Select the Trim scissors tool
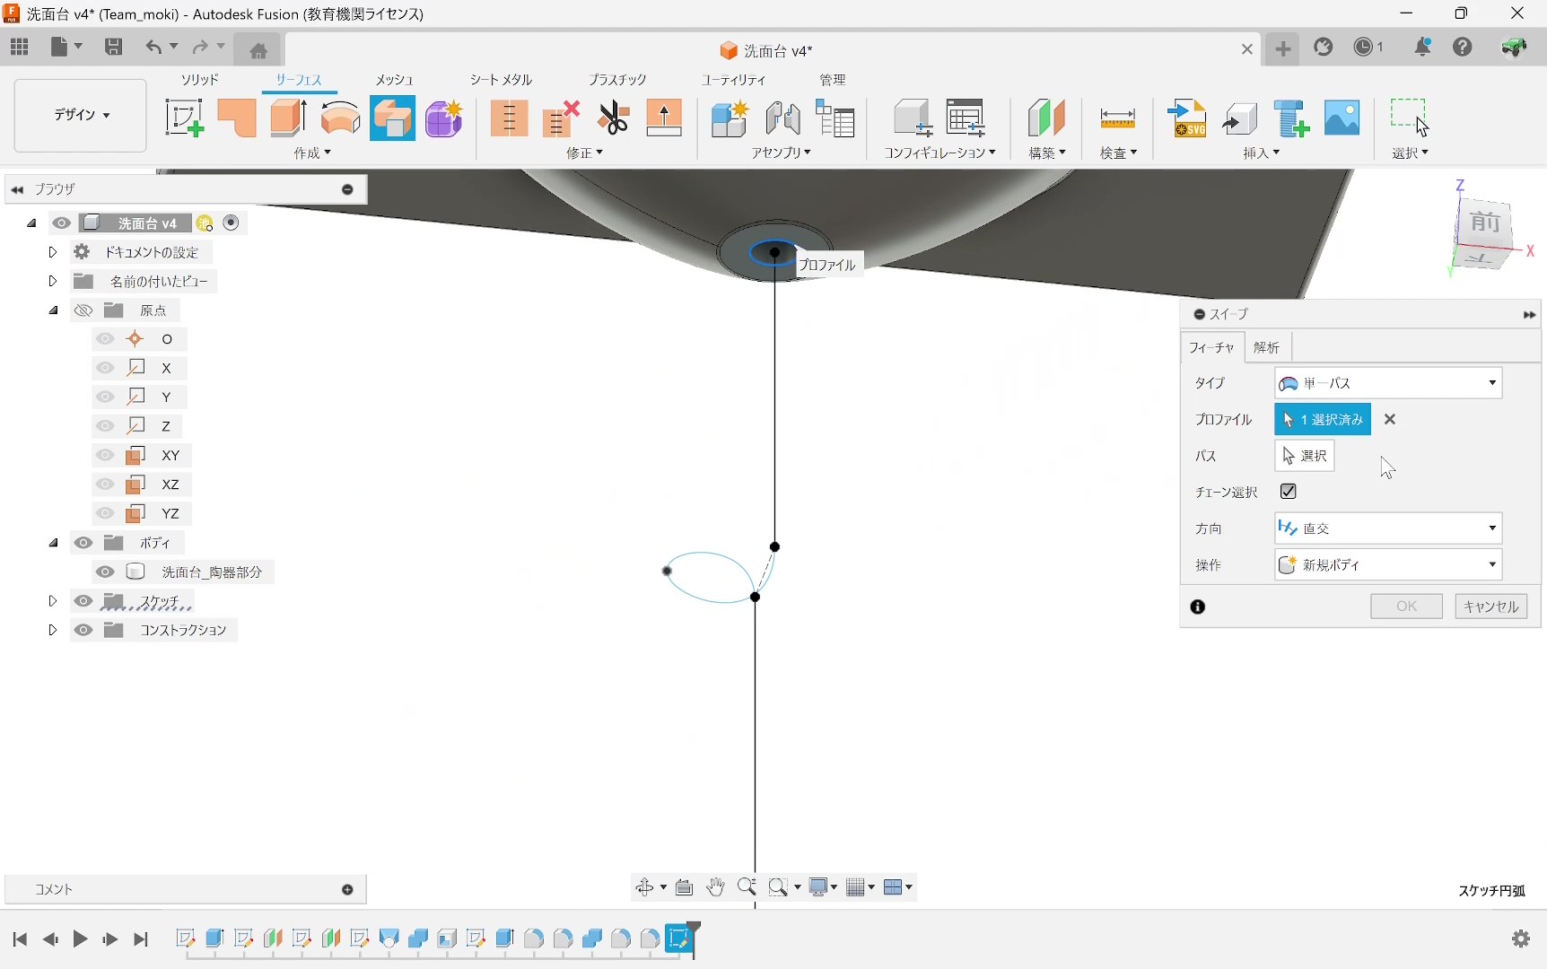The image size is (1547, 969). point(613,118)
